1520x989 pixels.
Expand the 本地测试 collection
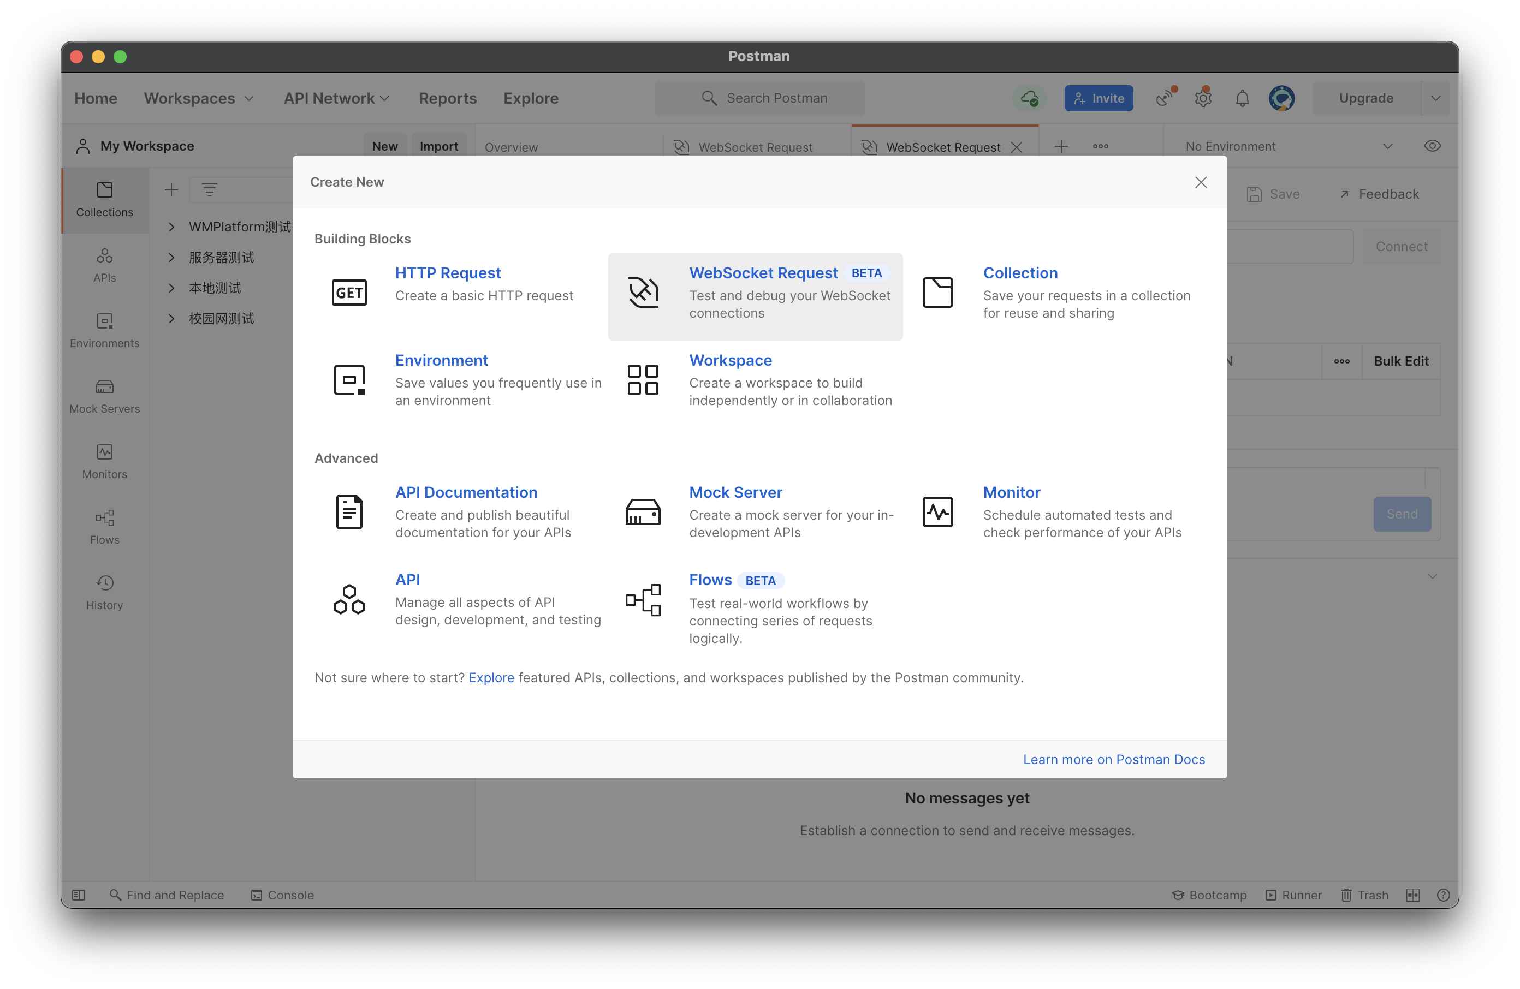point(171,288)
